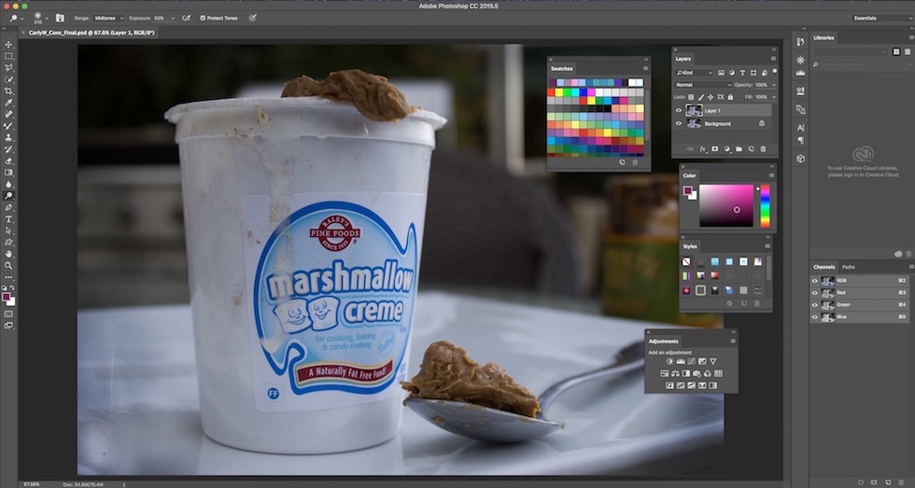This screenshot has width=915, height=488.
Task: Add a layer mask in Layers panel
Action: (715, 149)
